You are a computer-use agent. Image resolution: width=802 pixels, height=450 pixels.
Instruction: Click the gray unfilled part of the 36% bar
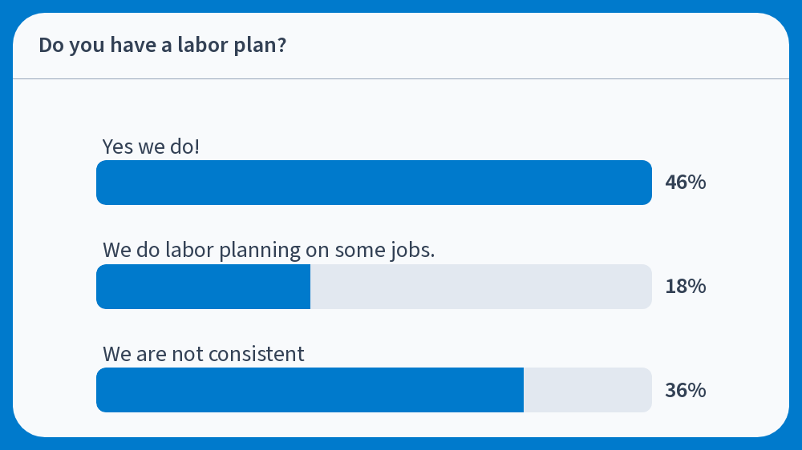[x=588, y=390]
